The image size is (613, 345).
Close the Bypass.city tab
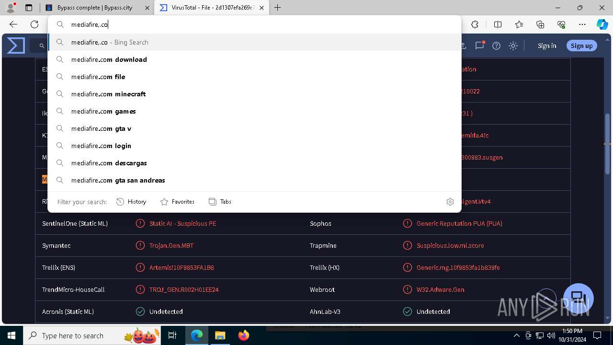tap(147, 8)
